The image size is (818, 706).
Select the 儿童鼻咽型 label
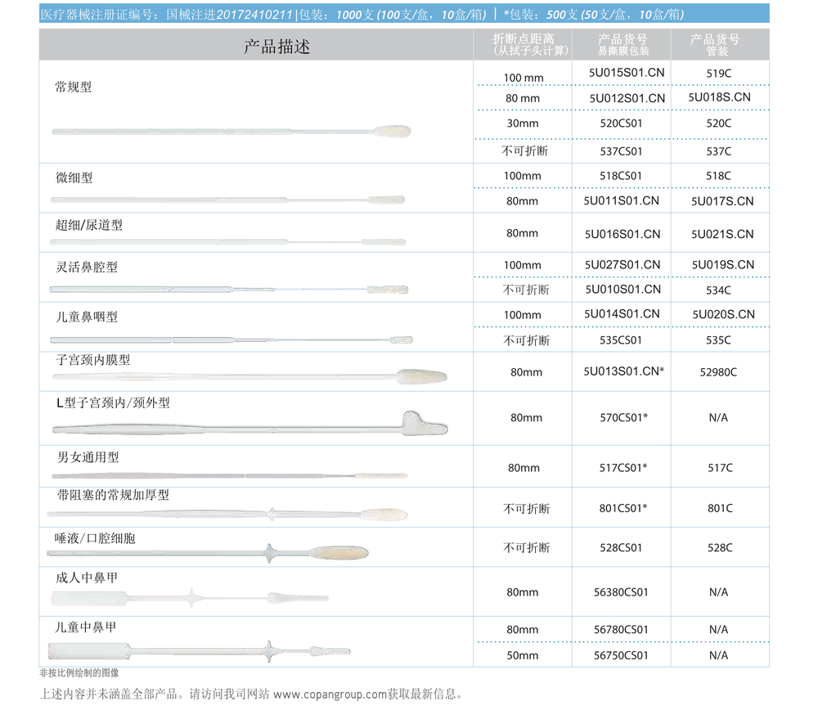(x=87, y=317)
